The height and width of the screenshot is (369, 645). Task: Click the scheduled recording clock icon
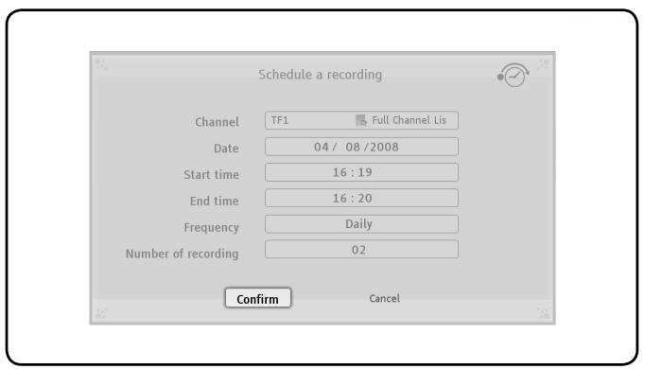514,75
